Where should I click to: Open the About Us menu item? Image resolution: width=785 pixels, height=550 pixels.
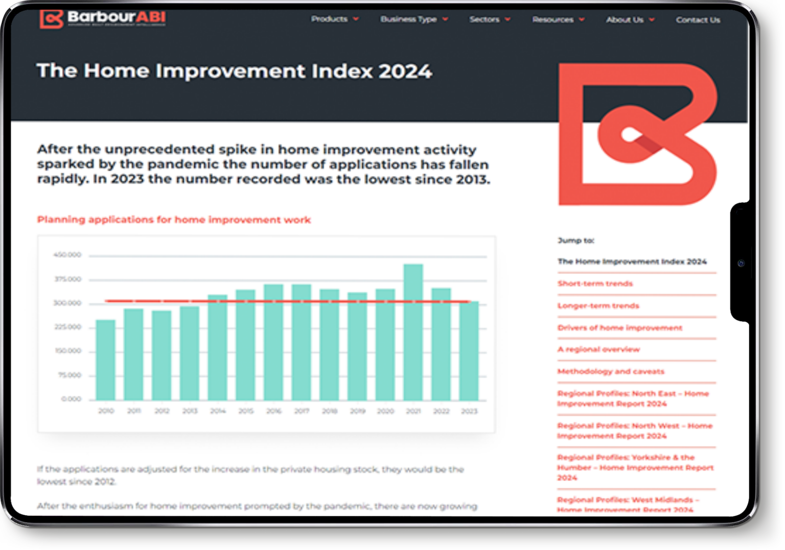point(625,20)
